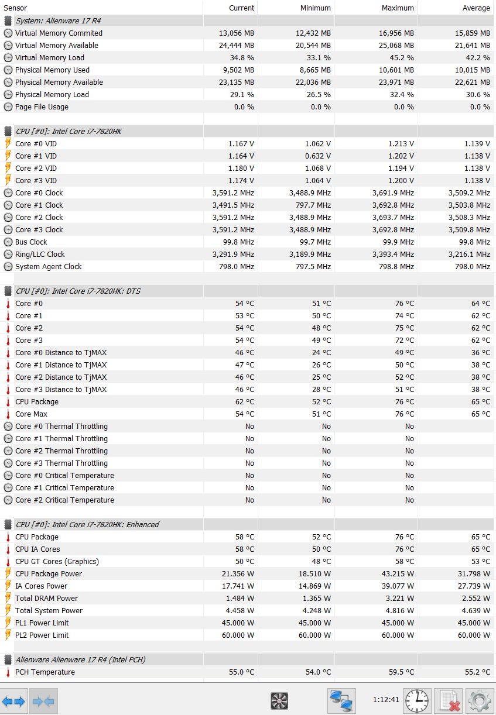
Task: Click the collapse-arrows button in bottom toolbar
Action: (44, 700)
